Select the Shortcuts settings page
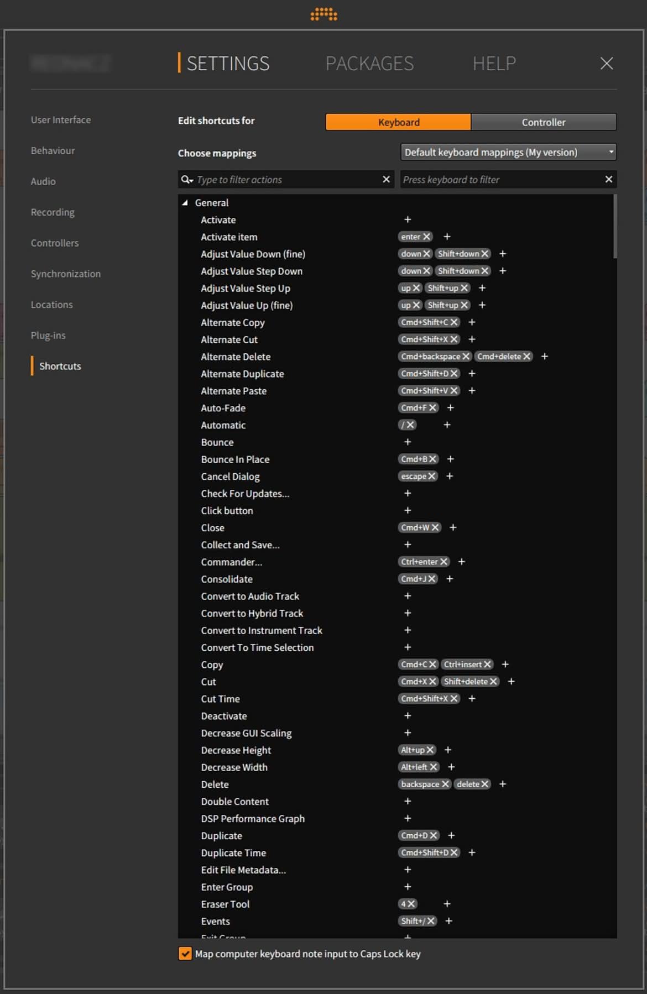This screenshot has height=994, width=647. click(x=60, y=366)
